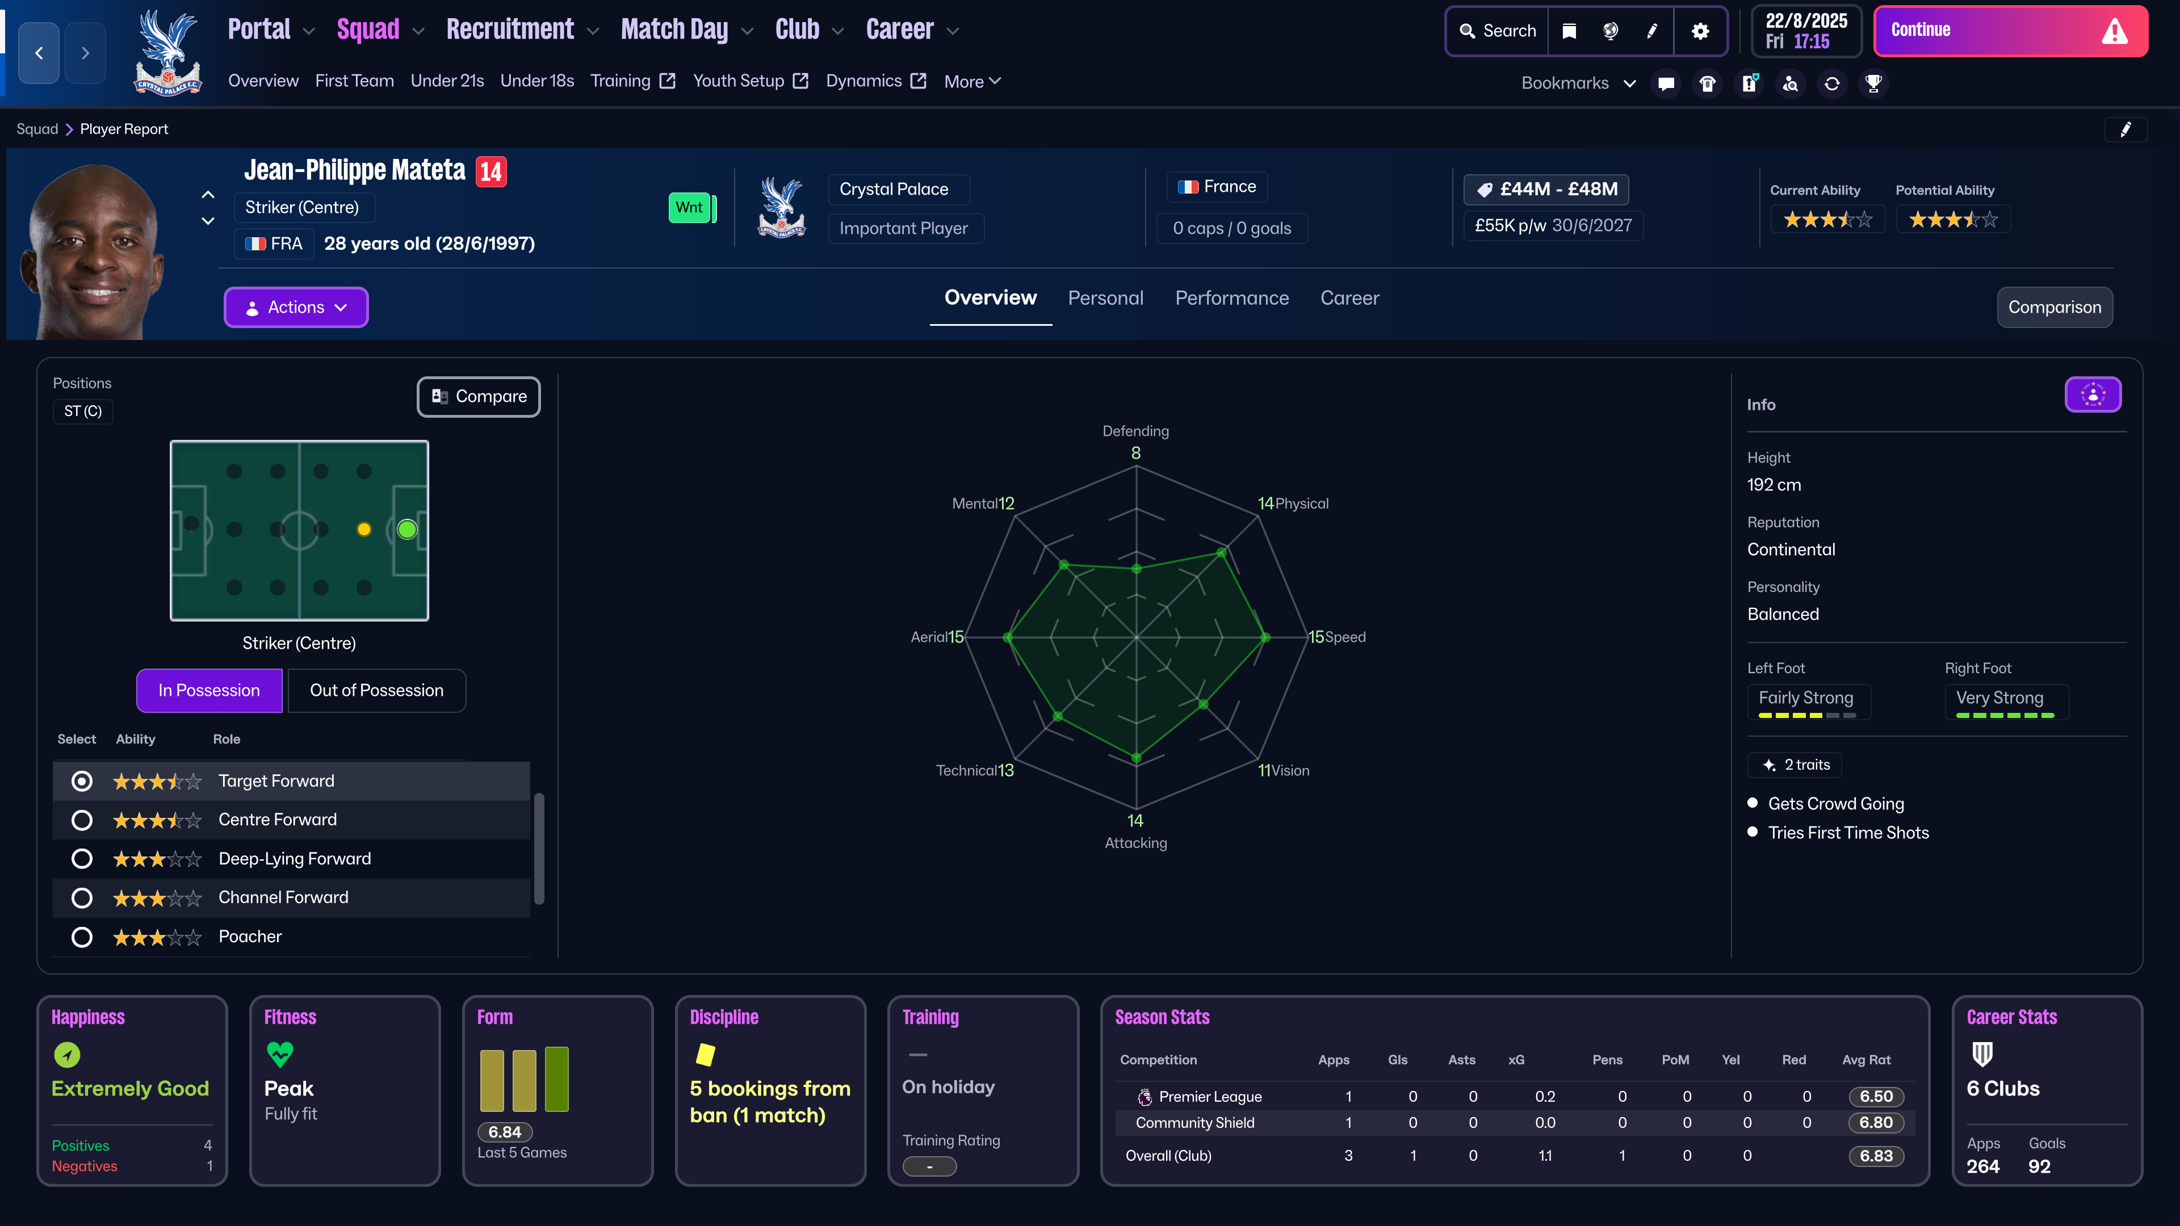
Task: Select the Centre Forward role radio button
Action: 82,820
